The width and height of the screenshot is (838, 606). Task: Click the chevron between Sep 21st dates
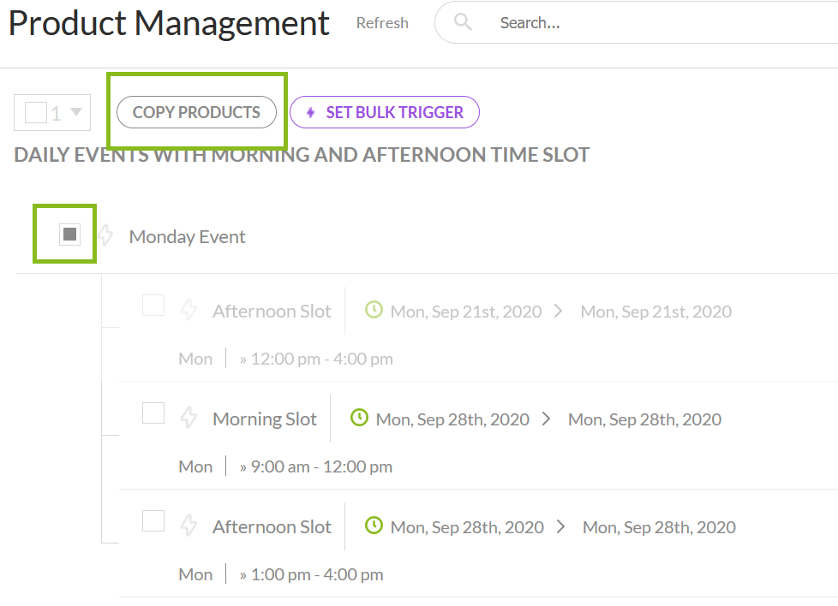pos(559,312)
